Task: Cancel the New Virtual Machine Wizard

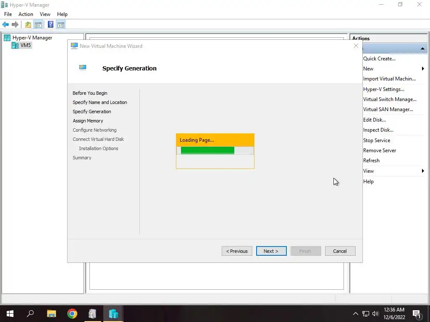Action: point(340,251)
